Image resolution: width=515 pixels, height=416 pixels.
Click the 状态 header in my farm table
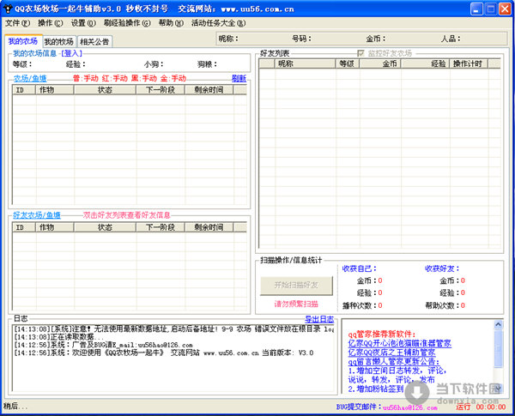pos(105,90)
